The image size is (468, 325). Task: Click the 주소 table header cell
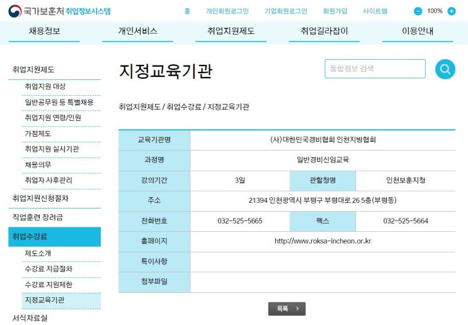pos(154,200)
